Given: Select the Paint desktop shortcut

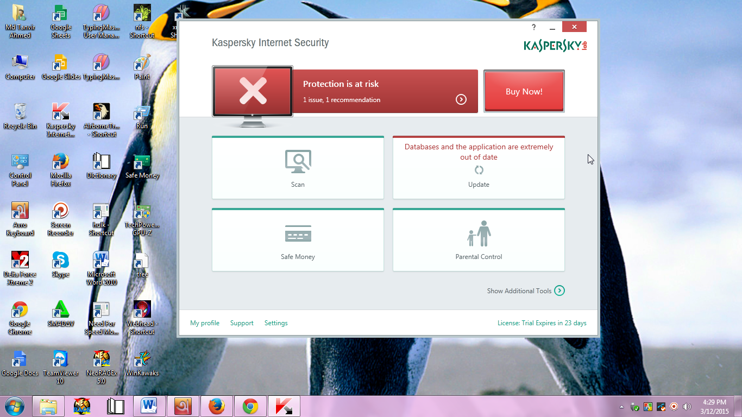Looking at the screenshot, I should coord(142,67).
